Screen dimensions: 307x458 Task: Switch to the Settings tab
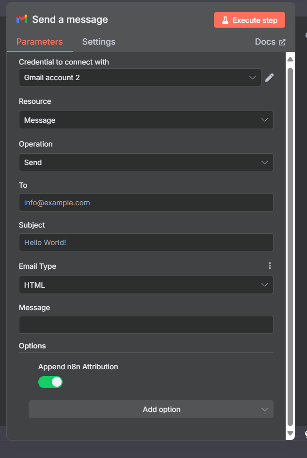click(x=99, y=42)
